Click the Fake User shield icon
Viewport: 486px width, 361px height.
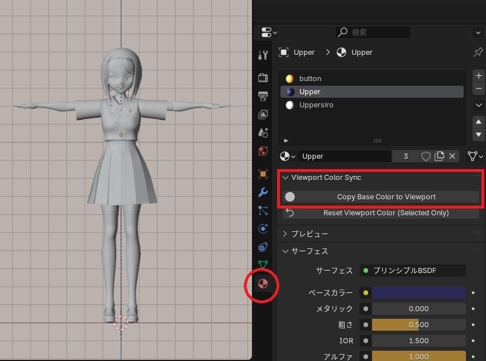426,156
